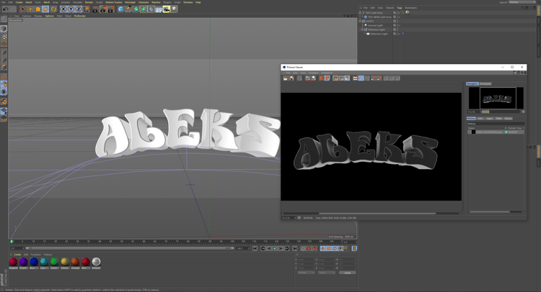
Task: Click the green Subdivision Surface generator icon
Action: point(136,9)
